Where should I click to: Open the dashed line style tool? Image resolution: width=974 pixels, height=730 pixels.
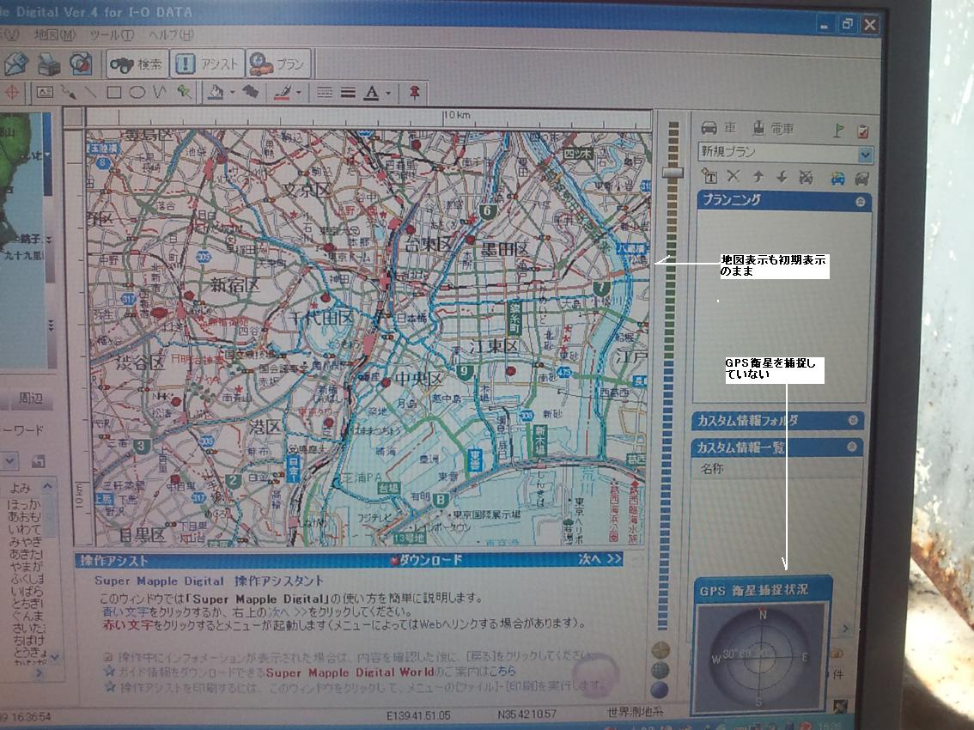325,94
